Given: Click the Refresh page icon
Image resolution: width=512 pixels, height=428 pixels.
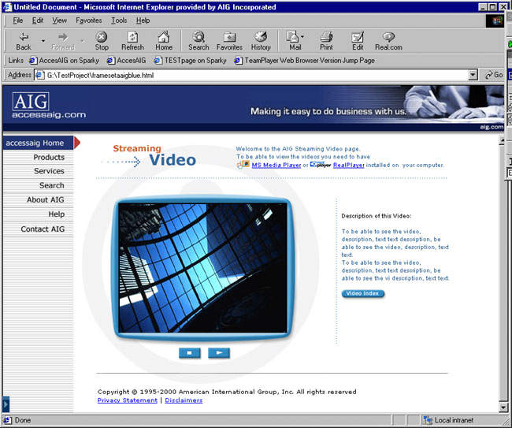Looking at the screenshot, I should click(x=132, y=40).
